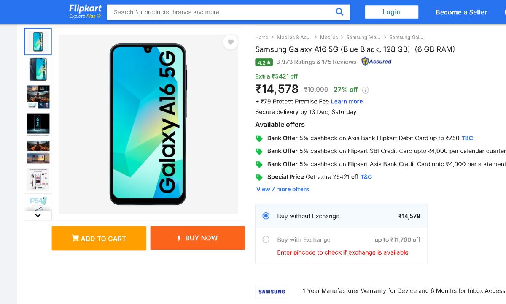Image resolution: width=506 pixels, height=304 pixels.
Task: Click the Samsung brand logo
Action: [272, 291]
